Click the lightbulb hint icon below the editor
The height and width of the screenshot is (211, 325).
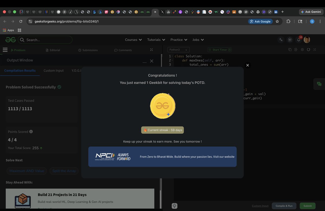coord(174,206)
